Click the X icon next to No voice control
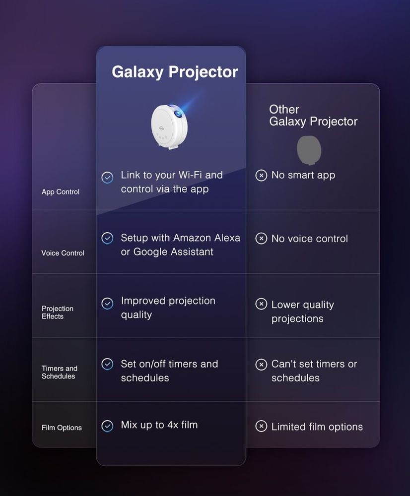410x496 pixels. pyautogui.click(x=261, y=238)
